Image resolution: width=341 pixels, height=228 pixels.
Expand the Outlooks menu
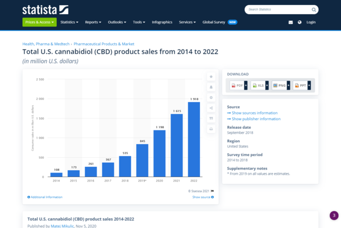[x=117, y=22]
